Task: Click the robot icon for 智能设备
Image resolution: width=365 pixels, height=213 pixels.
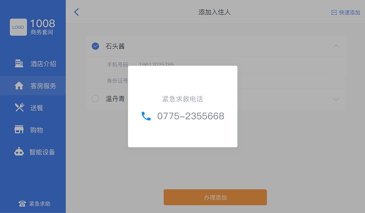Action: pyautogui.click(x=19, y=151)
